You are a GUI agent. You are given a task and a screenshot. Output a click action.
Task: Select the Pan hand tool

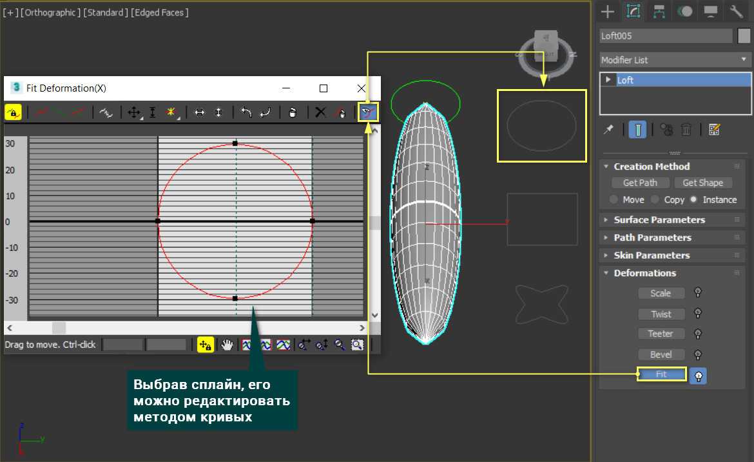tap(227, 345)
